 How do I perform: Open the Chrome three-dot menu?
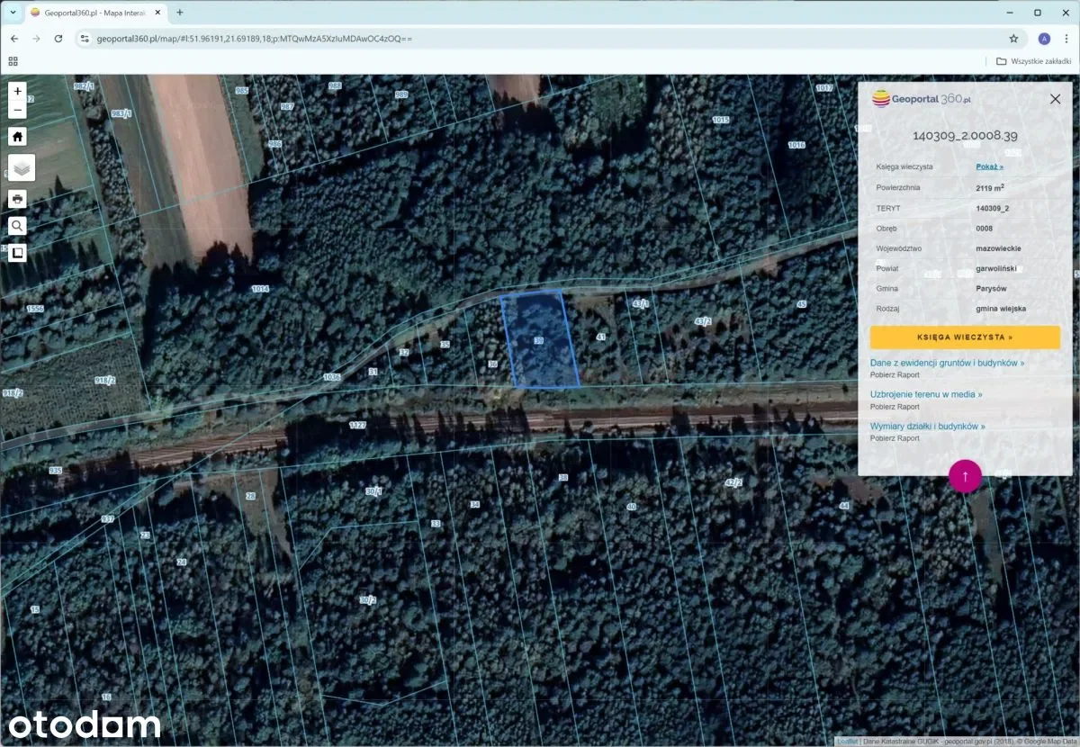tap(1065, 39)
